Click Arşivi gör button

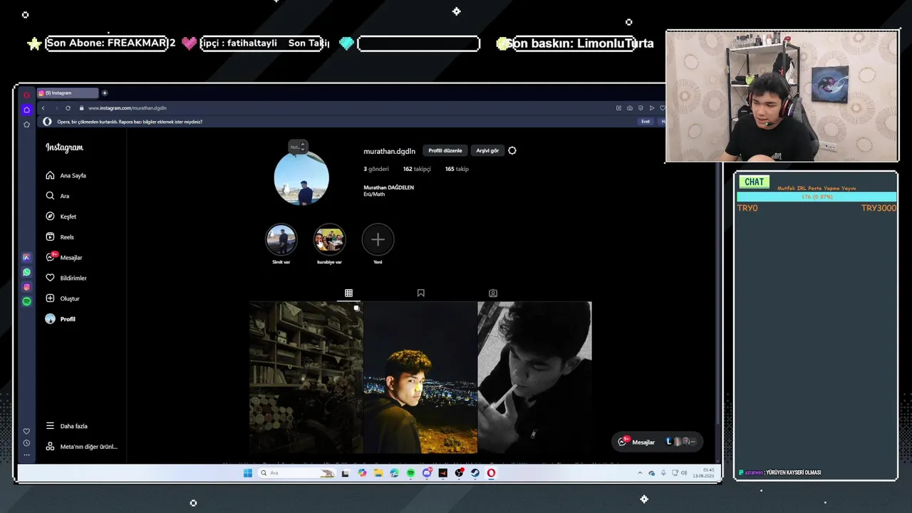[487, 150]
